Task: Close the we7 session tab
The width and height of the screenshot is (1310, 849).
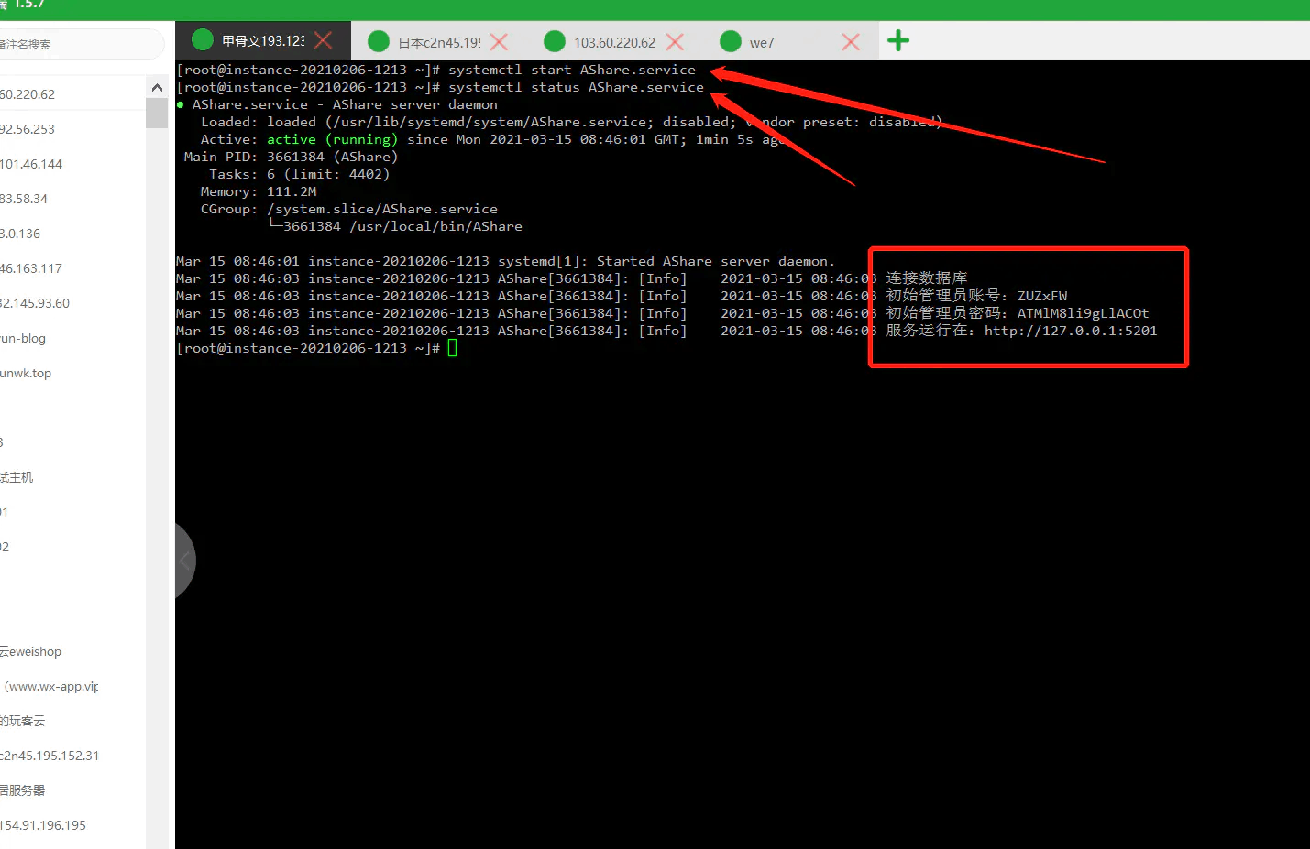Action: click(x=851, y=42)
